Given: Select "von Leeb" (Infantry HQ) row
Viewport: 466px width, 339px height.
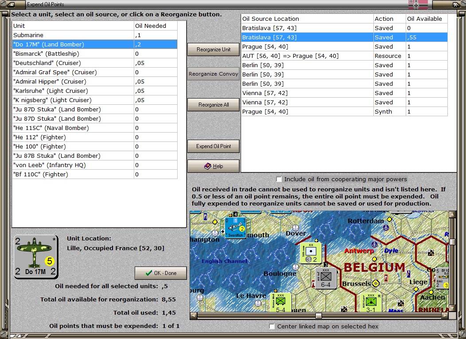Looking at the screenshot, I should pyautogui.click(x=95, y=165).
